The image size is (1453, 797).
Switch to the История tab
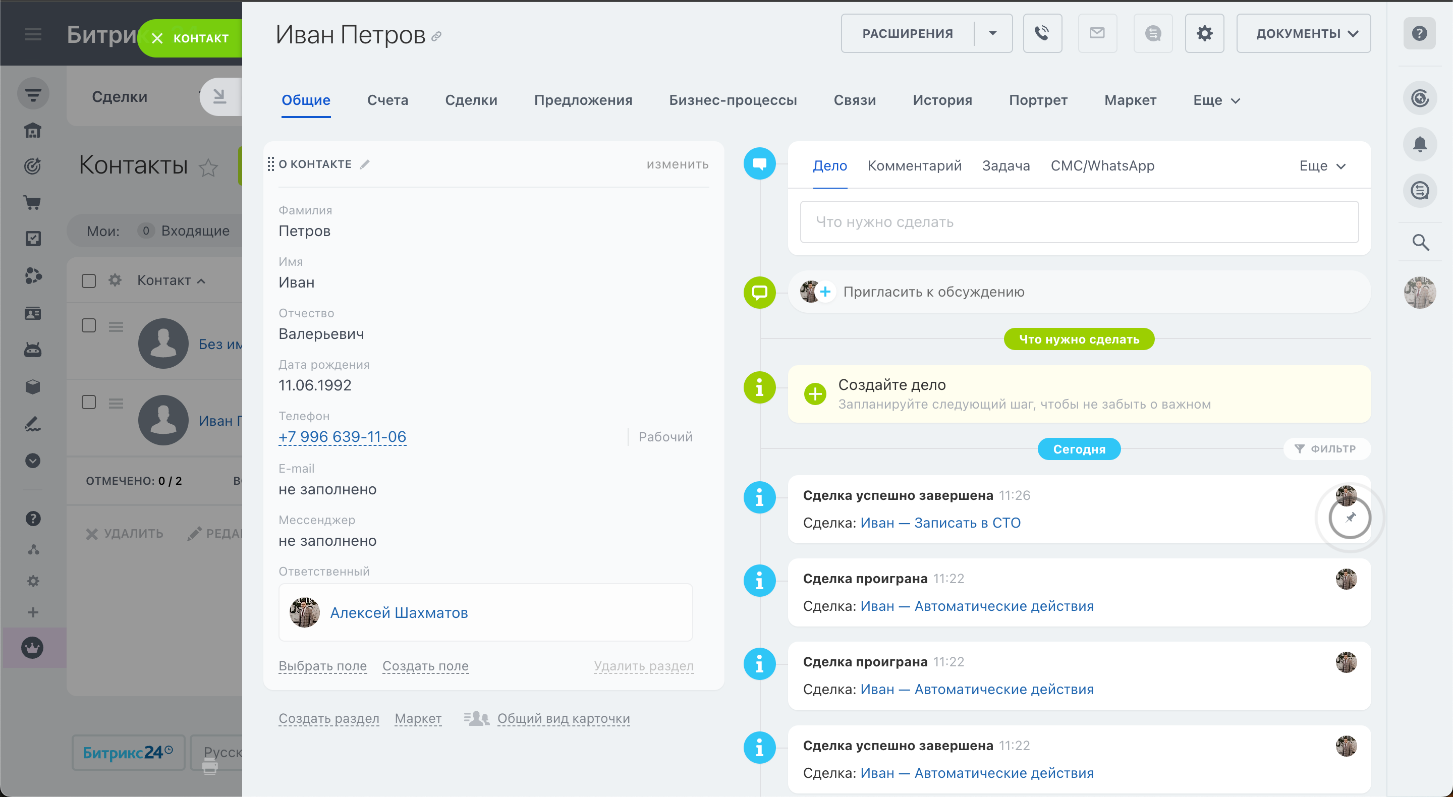pyautogui.click(x=942, y=100)
